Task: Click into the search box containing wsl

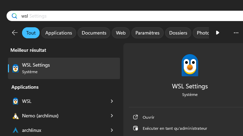Action: pyautogui.click(x=124, y=16)
